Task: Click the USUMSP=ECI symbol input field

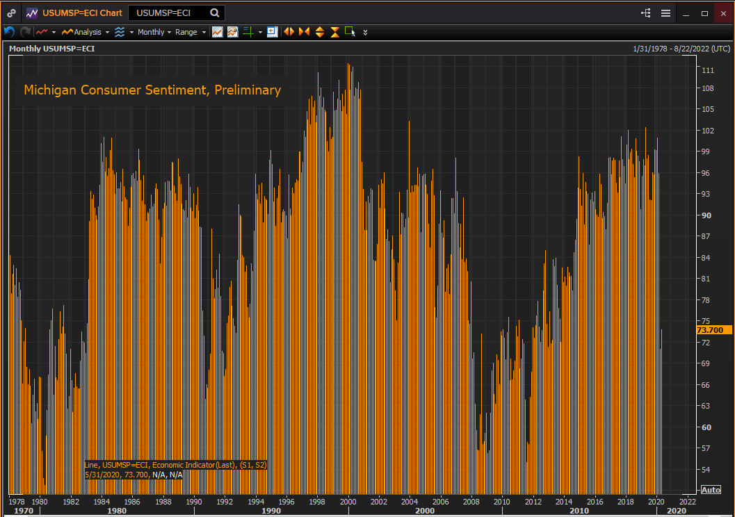Action: (170, 13)
